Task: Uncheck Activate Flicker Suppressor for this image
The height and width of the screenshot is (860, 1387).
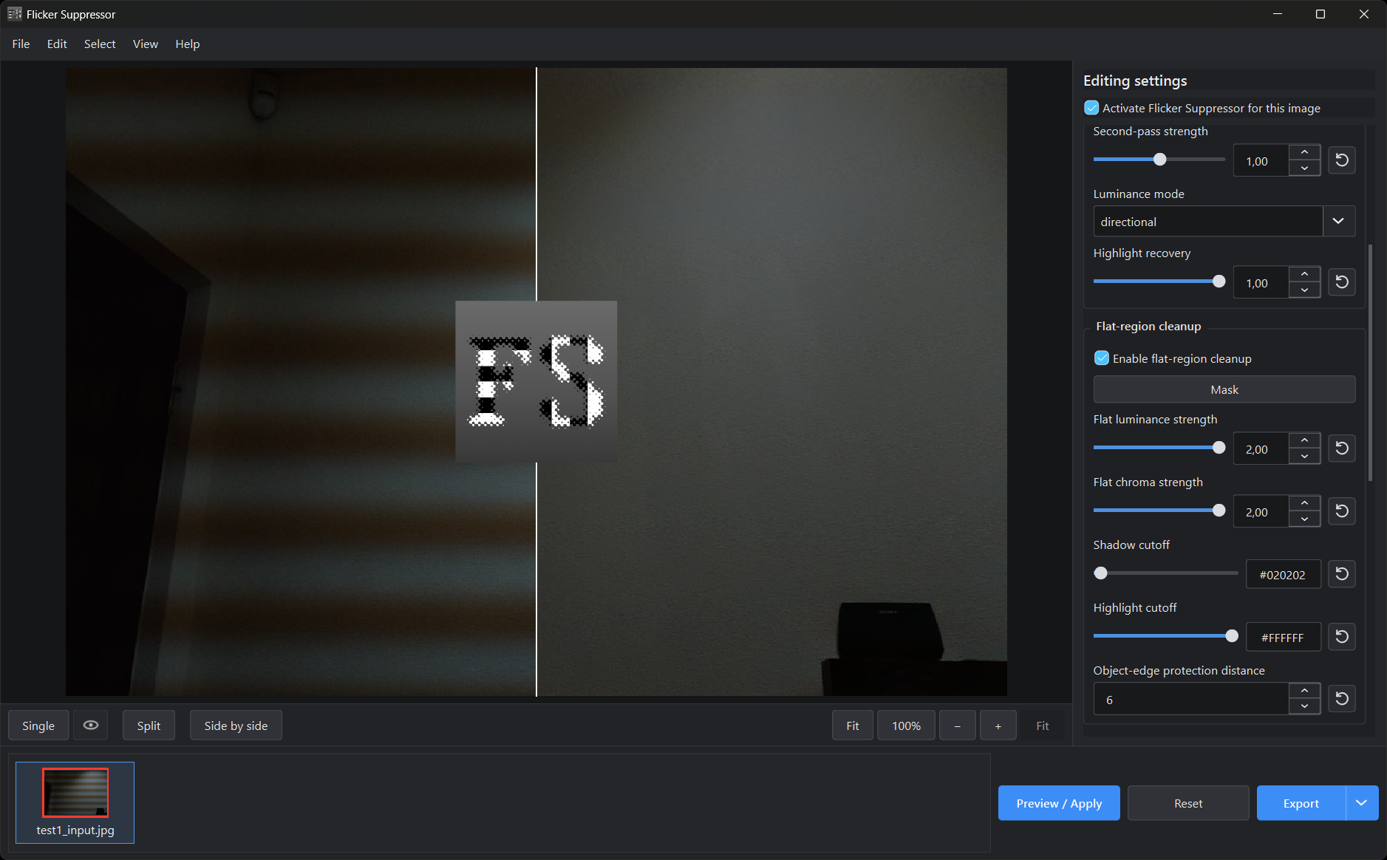Action: tap(1091, 108)
